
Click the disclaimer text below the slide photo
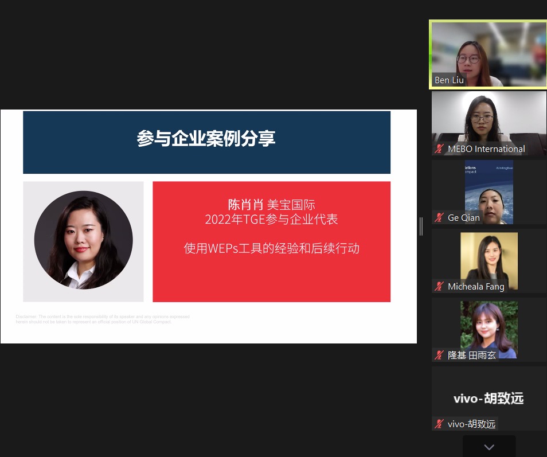click(103, 319)
